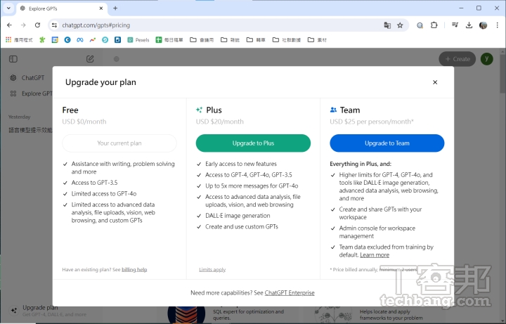Follow the Learn more link in Team plan

(375, 255)
